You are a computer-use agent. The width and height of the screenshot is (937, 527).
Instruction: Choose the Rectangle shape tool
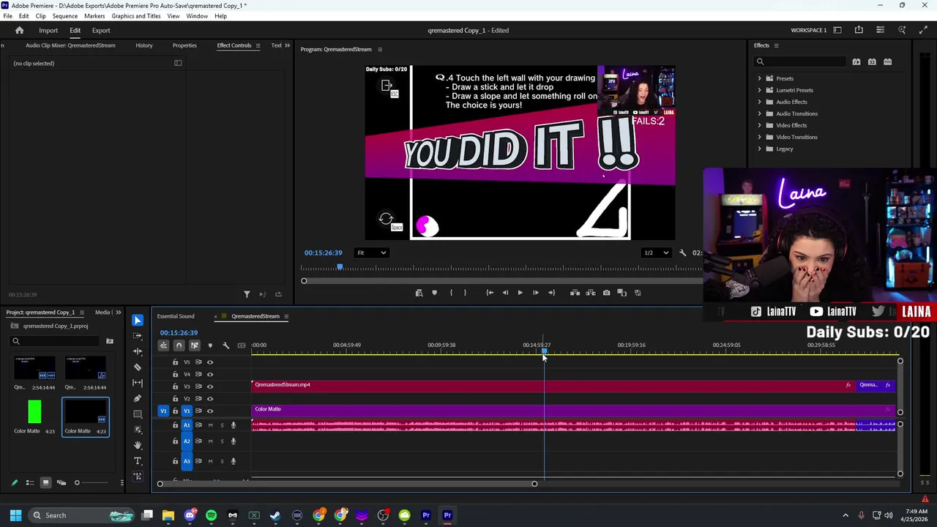click(x=138, y=414)
